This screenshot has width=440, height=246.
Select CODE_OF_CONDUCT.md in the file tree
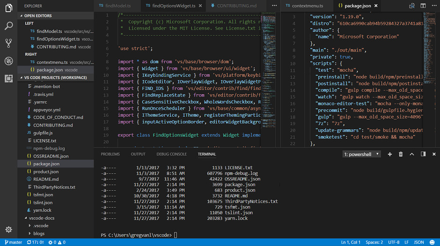(56, 118)
